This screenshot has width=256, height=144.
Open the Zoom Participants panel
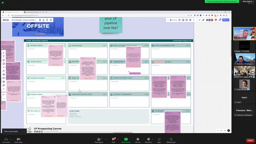[99, 140]
